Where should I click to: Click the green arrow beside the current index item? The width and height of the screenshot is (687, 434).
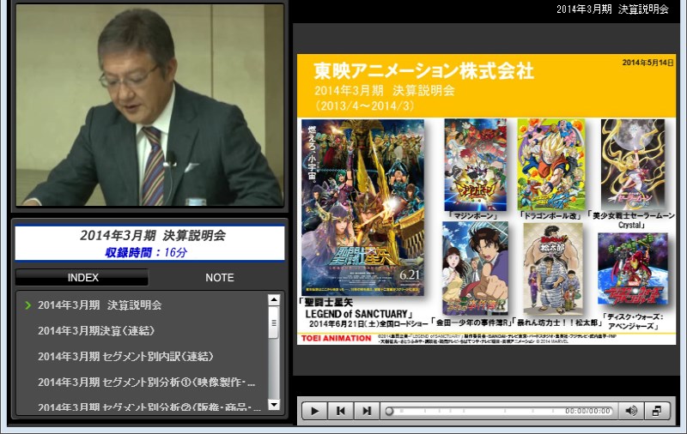28,305
